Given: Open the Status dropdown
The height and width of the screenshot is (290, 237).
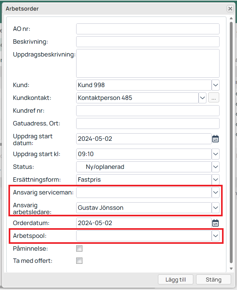Looking at the screenshot, I should click(x=215, y=167).
